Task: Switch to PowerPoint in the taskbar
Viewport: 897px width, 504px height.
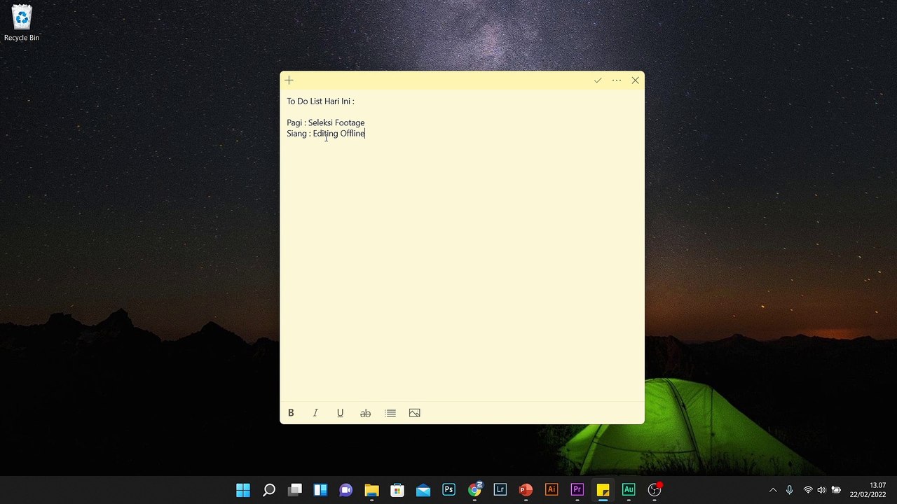Action: coord(526,490)
